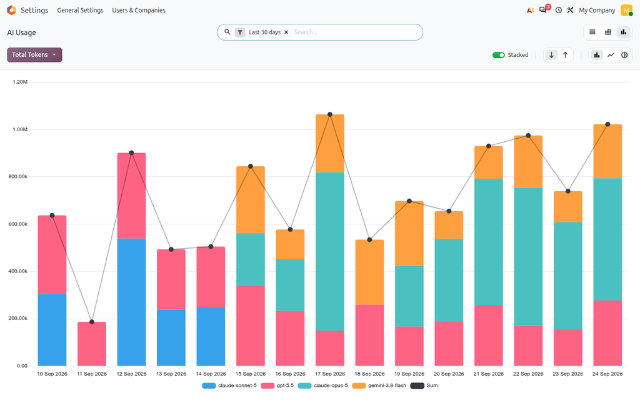Viewport: 640px width, 400px height.
Task: Toggle gpt-5.5 legend swatch
Action: tap(267, 386)
